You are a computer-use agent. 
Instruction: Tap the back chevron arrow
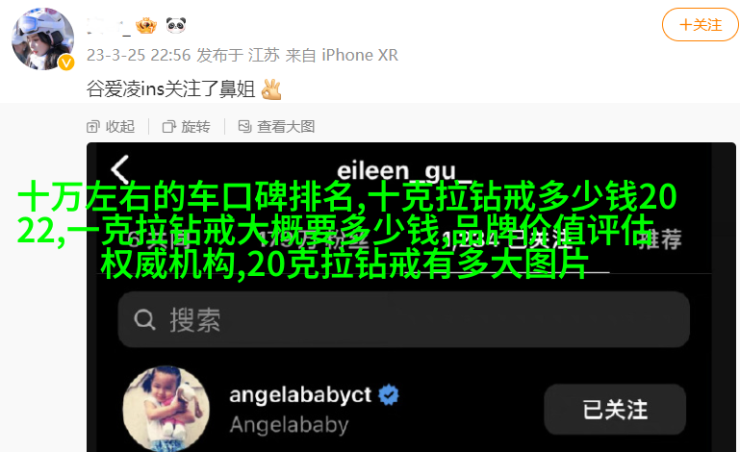(x=120, y=169)
